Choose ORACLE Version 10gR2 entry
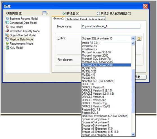Image resolution: width=157 pixels, height=139 pixels. [x=106, y=106]
